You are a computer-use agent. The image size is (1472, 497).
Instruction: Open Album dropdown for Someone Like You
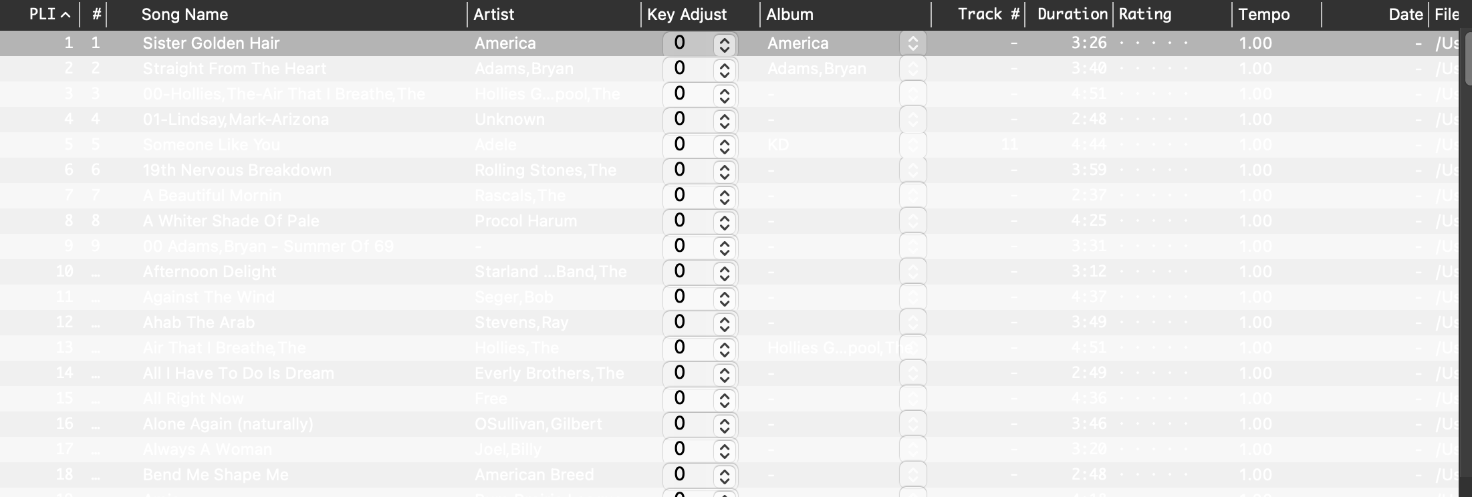[912, 145]
